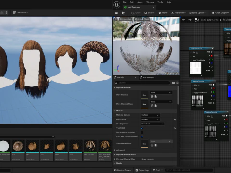Open the Clean Graph dropdown
This screenshot has width=231, height=173.
(220, 13)
